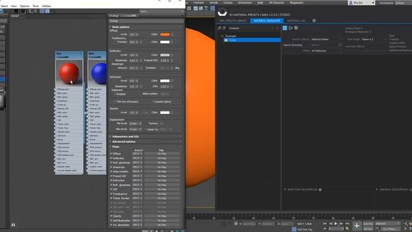This screenshot has width=412, height=232.
Task: Select the Example root tree item
Action: point(230,36)
